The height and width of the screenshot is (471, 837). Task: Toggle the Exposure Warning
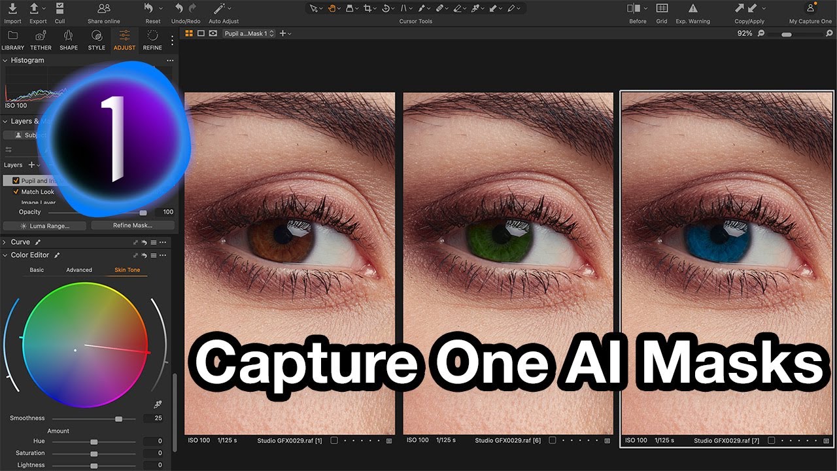click(x=692, y=9)
